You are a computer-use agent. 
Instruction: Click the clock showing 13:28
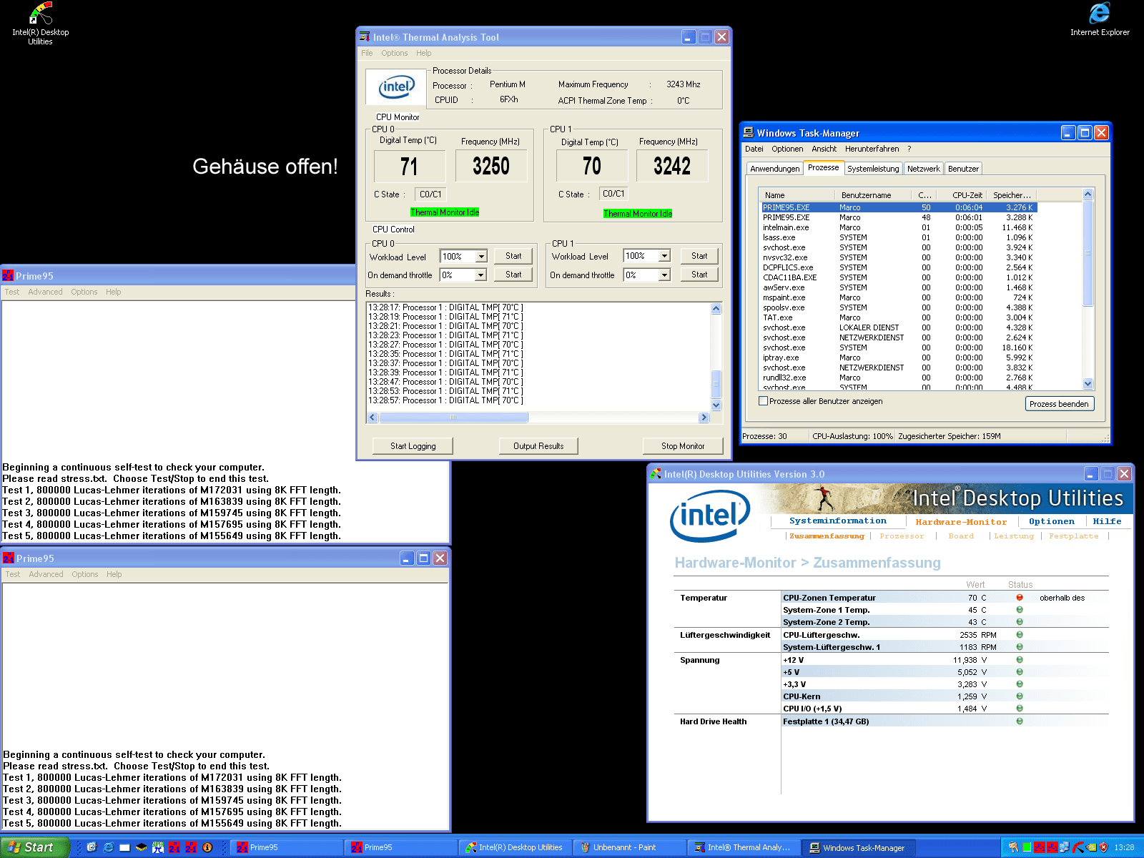coord(1124,847)
